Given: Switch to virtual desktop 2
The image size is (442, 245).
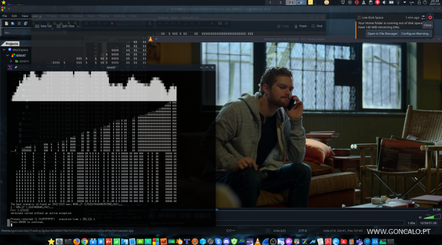Looking at the screenshot, I should 281,3.
